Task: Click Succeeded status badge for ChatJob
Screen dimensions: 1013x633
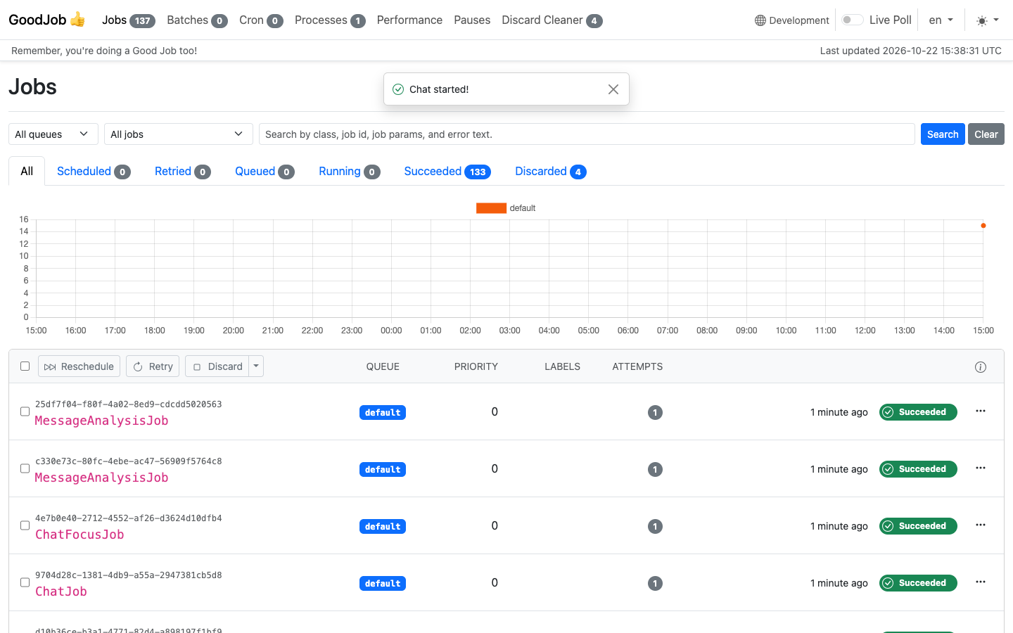Action: coord(918,583)
